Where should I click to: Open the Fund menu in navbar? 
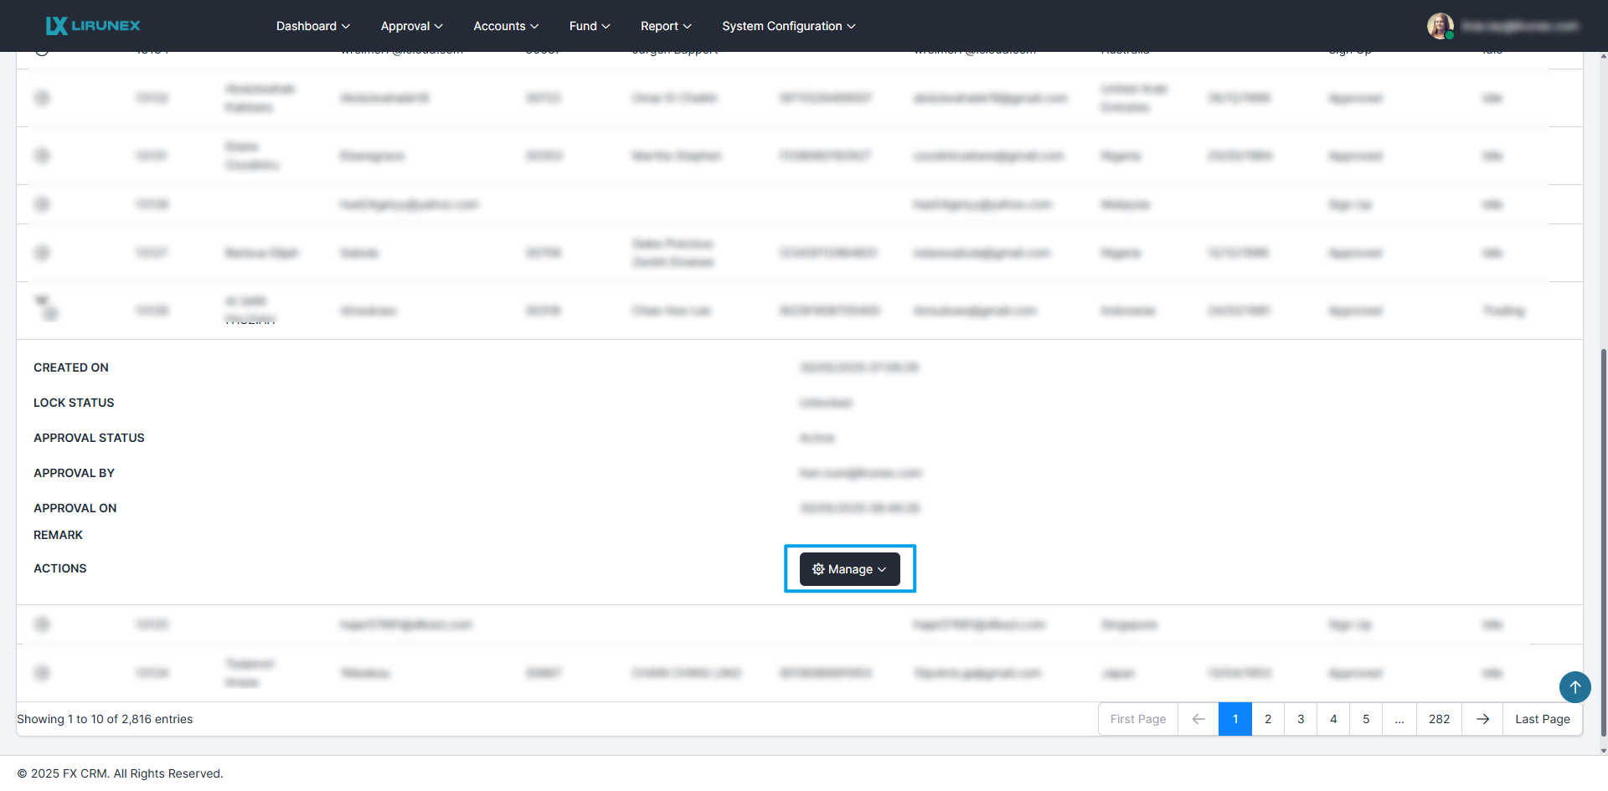click(589, 26)
